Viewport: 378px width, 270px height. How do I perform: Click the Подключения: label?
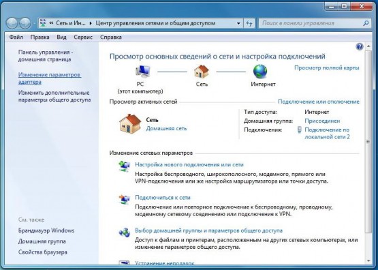coord(263,130)
